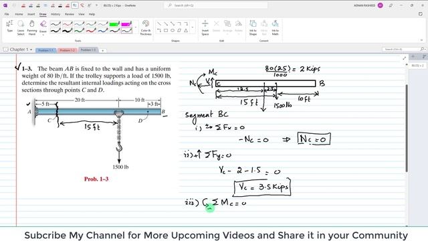Click the Insert Space tool

[205, 27]
